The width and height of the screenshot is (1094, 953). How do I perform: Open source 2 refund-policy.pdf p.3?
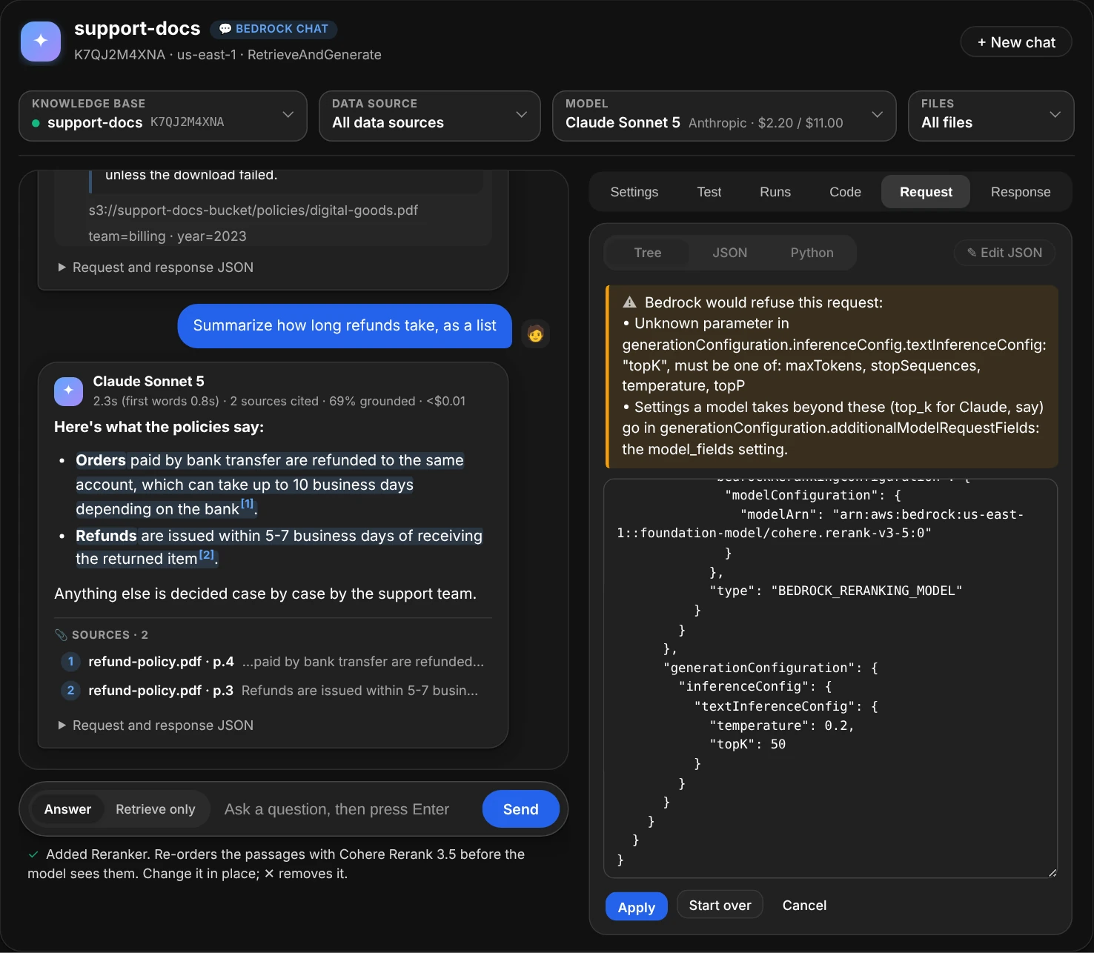coord(273,691)
